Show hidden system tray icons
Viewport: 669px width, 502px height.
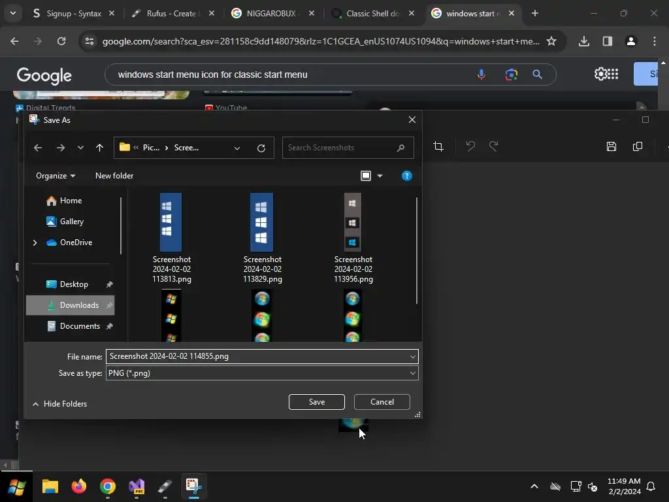pyautogui.click(x=534, y=486)
